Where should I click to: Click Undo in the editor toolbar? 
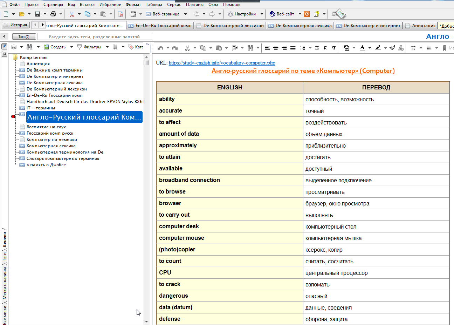point(160,48)
